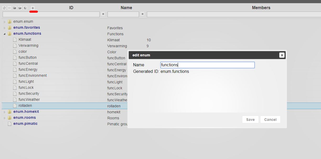321x159 pixels.
Task: Click Save in edit enum dialog
Action: pos(250,120)
